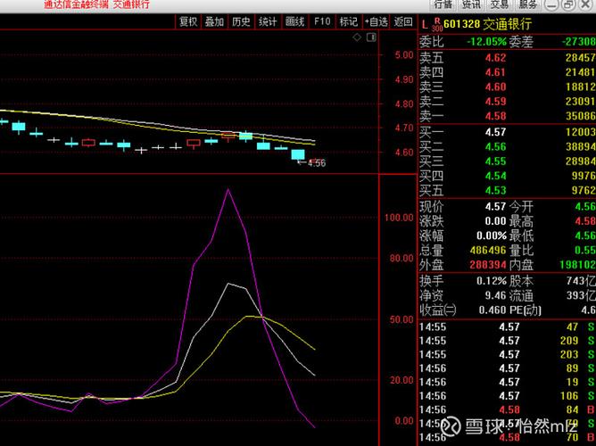
Task: Click the 5.00 price axis label
Action: coord(404,55)
